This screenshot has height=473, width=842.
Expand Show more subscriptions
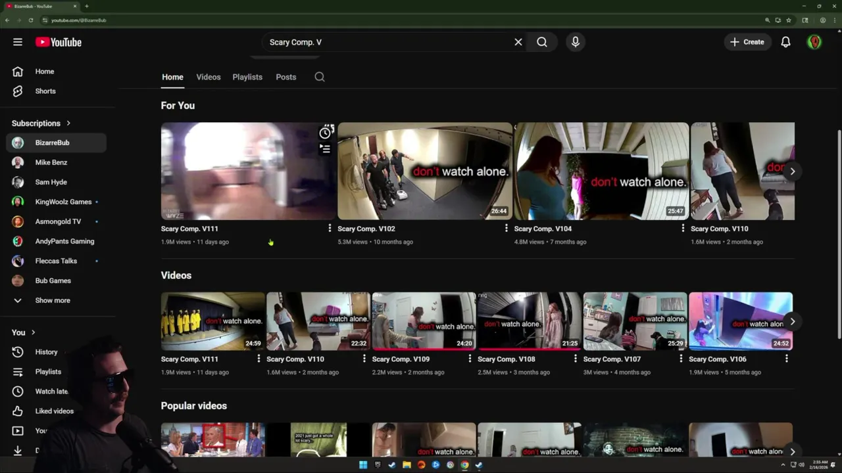[56, 300]
